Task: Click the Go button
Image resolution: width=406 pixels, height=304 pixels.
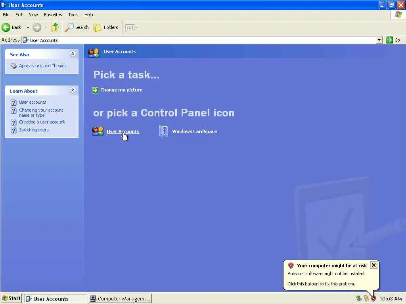Action: (393, 40)
